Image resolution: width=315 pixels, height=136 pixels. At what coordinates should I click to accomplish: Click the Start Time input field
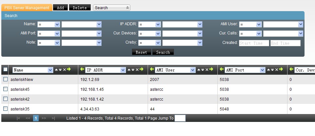[254, 43]
